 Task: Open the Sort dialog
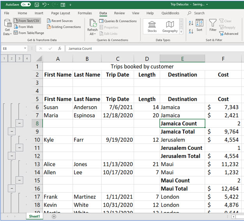(x=199, y=25)
